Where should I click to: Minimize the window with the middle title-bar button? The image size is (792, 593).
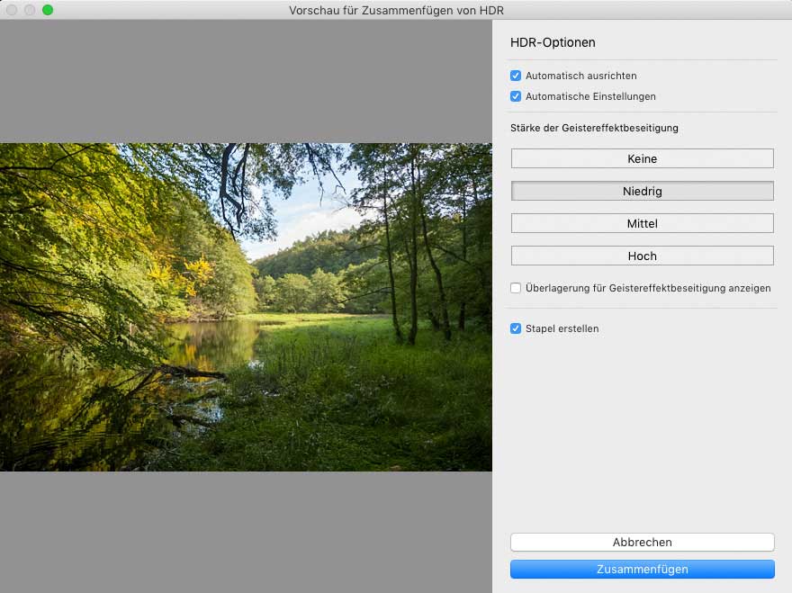(30, 10)
